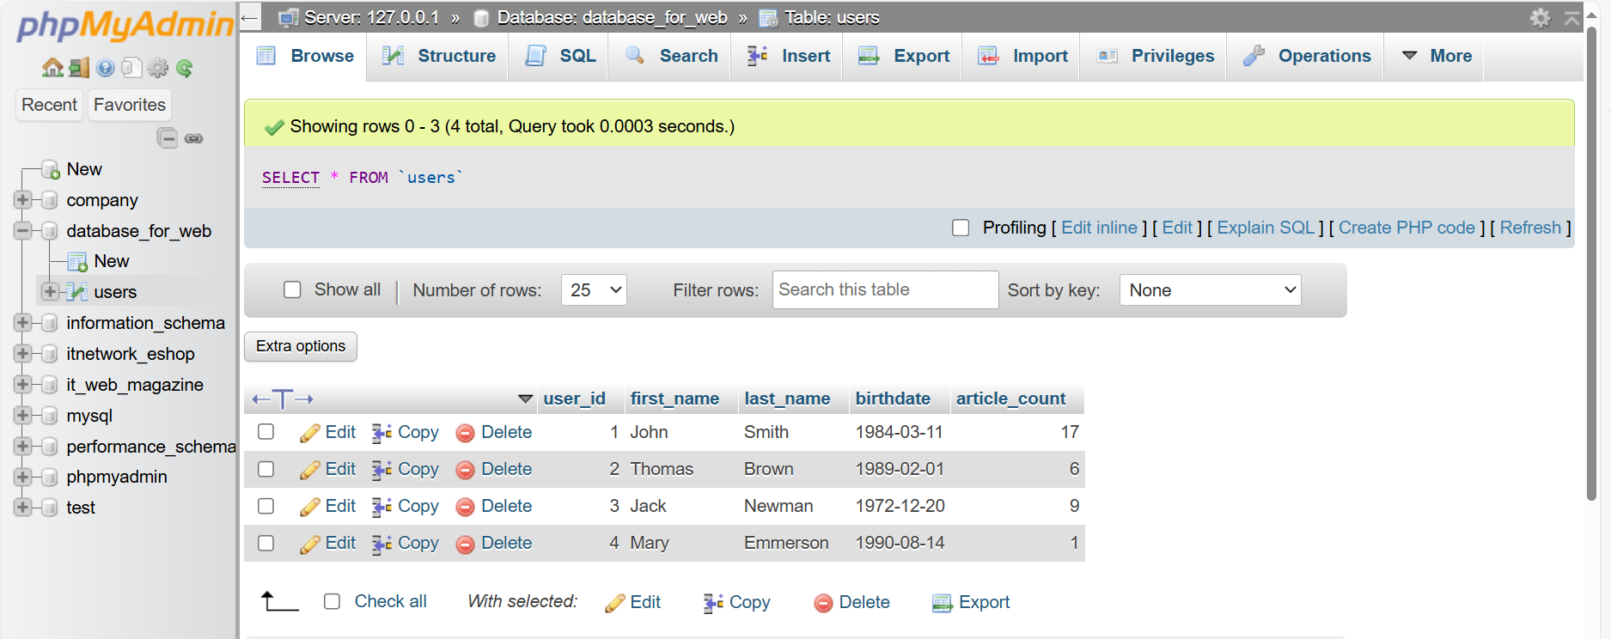Image resolution: width=1611 pixels, height=639 pixels.
Task: Click the reload navigation panel icon
Action: point(184,68)
